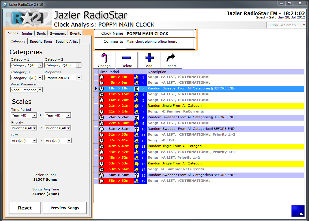Click the Comments text field
309x221 pixels.
click(x=160, y=43)
